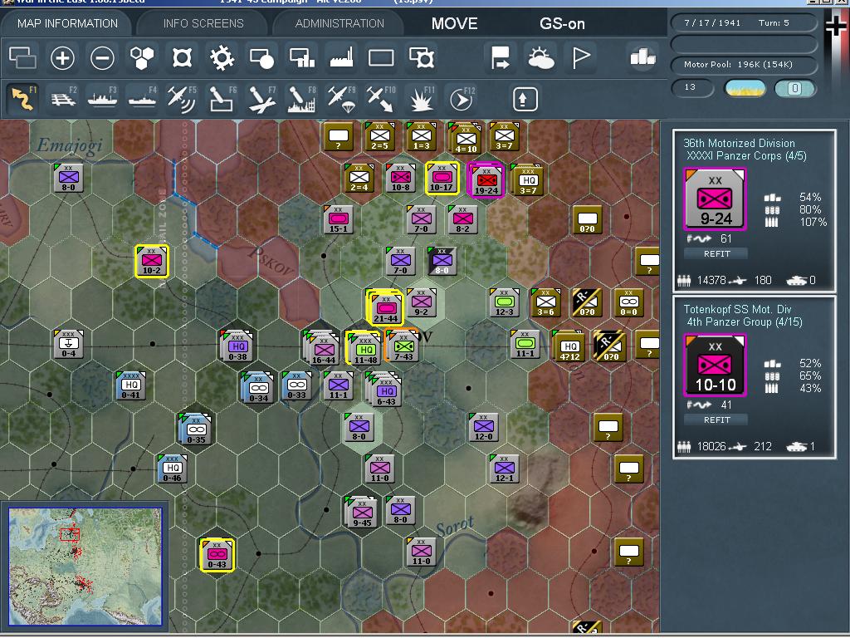The width and height of the screenshot is (850, 638).
Task: Click the blue indicator showing 0
Action: click(794, 88)
